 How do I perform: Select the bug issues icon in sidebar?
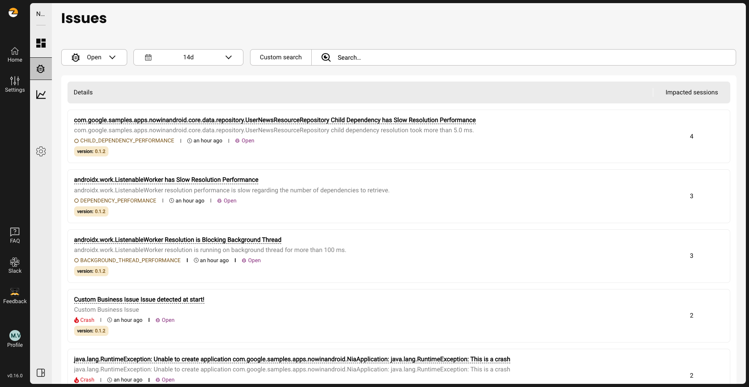(x=41, y=69)
